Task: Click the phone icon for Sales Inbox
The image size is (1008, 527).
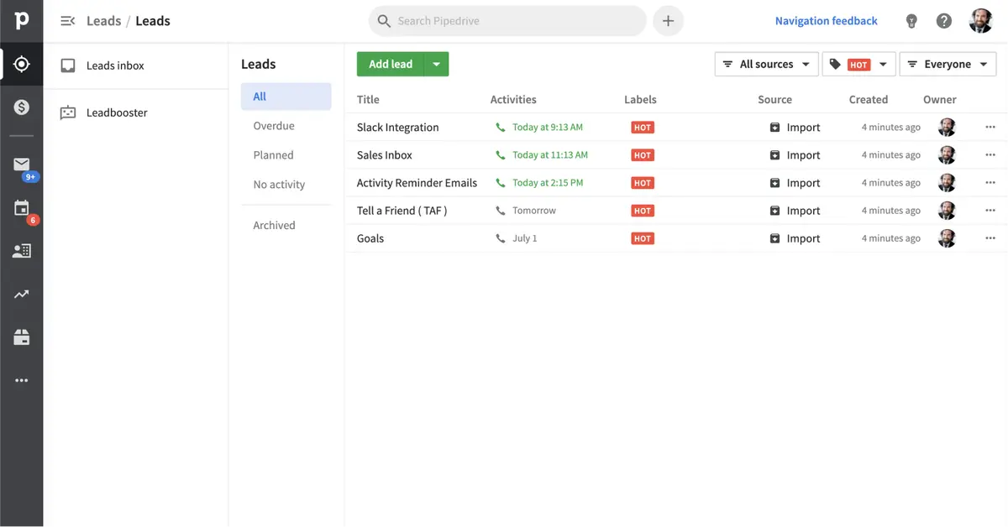Action: (501, 155)
